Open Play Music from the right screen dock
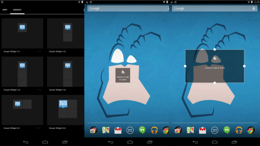260x146 pixels. [239, 130]
